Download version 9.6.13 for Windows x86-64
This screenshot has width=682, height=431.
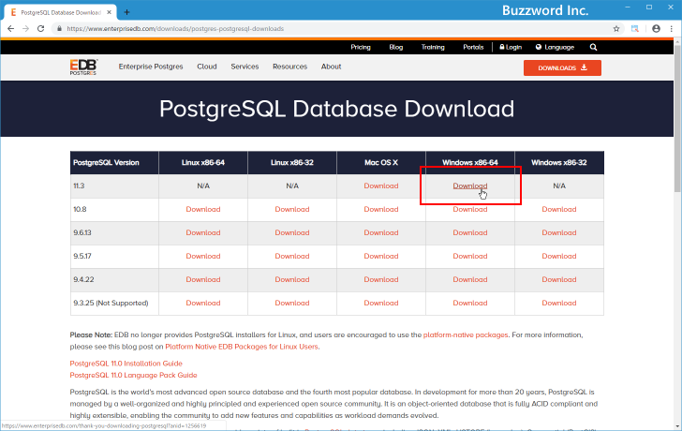coord(469,232)
